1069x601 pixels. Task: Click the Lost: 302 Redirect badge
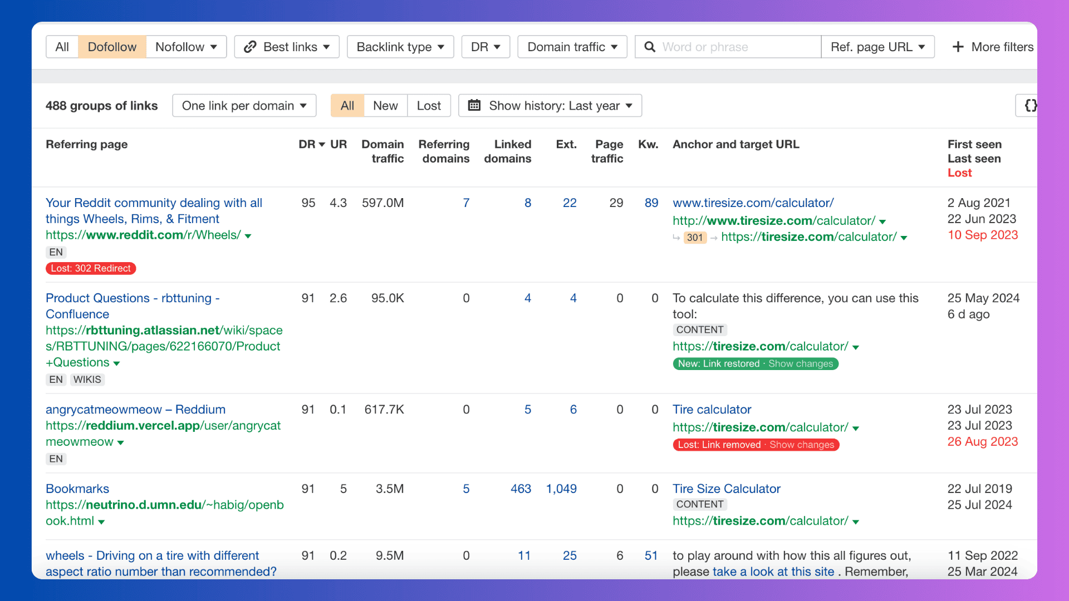click(x=91, y=268)
